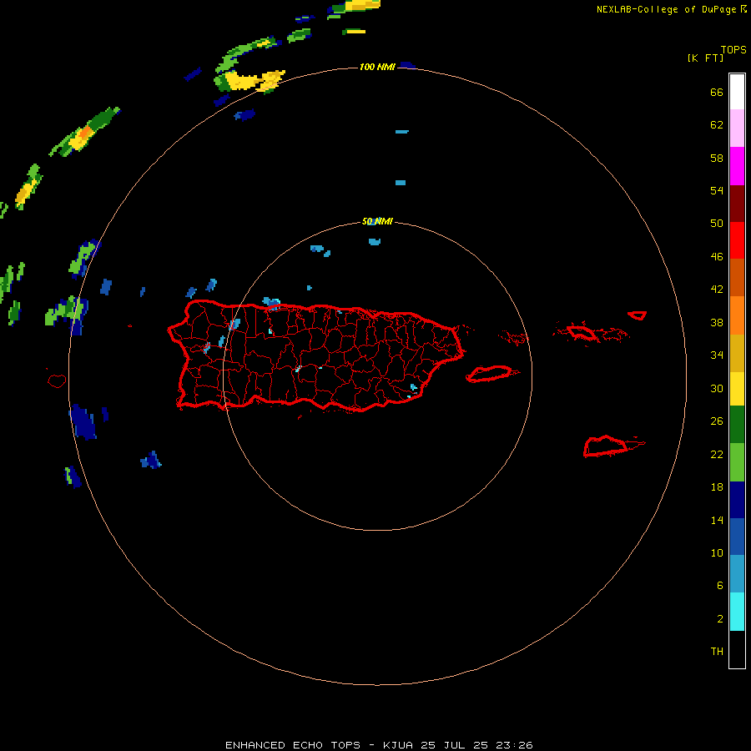
Task: Click the cyan legend swatch near 2
Action: point(737,612)
